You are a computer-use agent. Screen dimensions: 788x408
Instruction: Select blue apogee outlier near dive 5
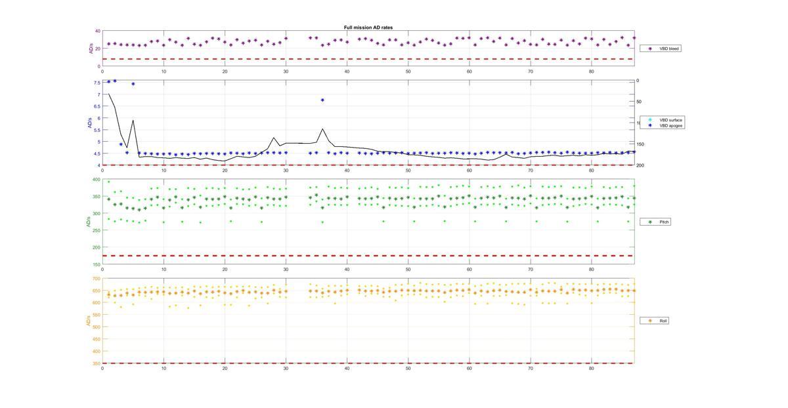pyautogui.click(x=133, y=84)
